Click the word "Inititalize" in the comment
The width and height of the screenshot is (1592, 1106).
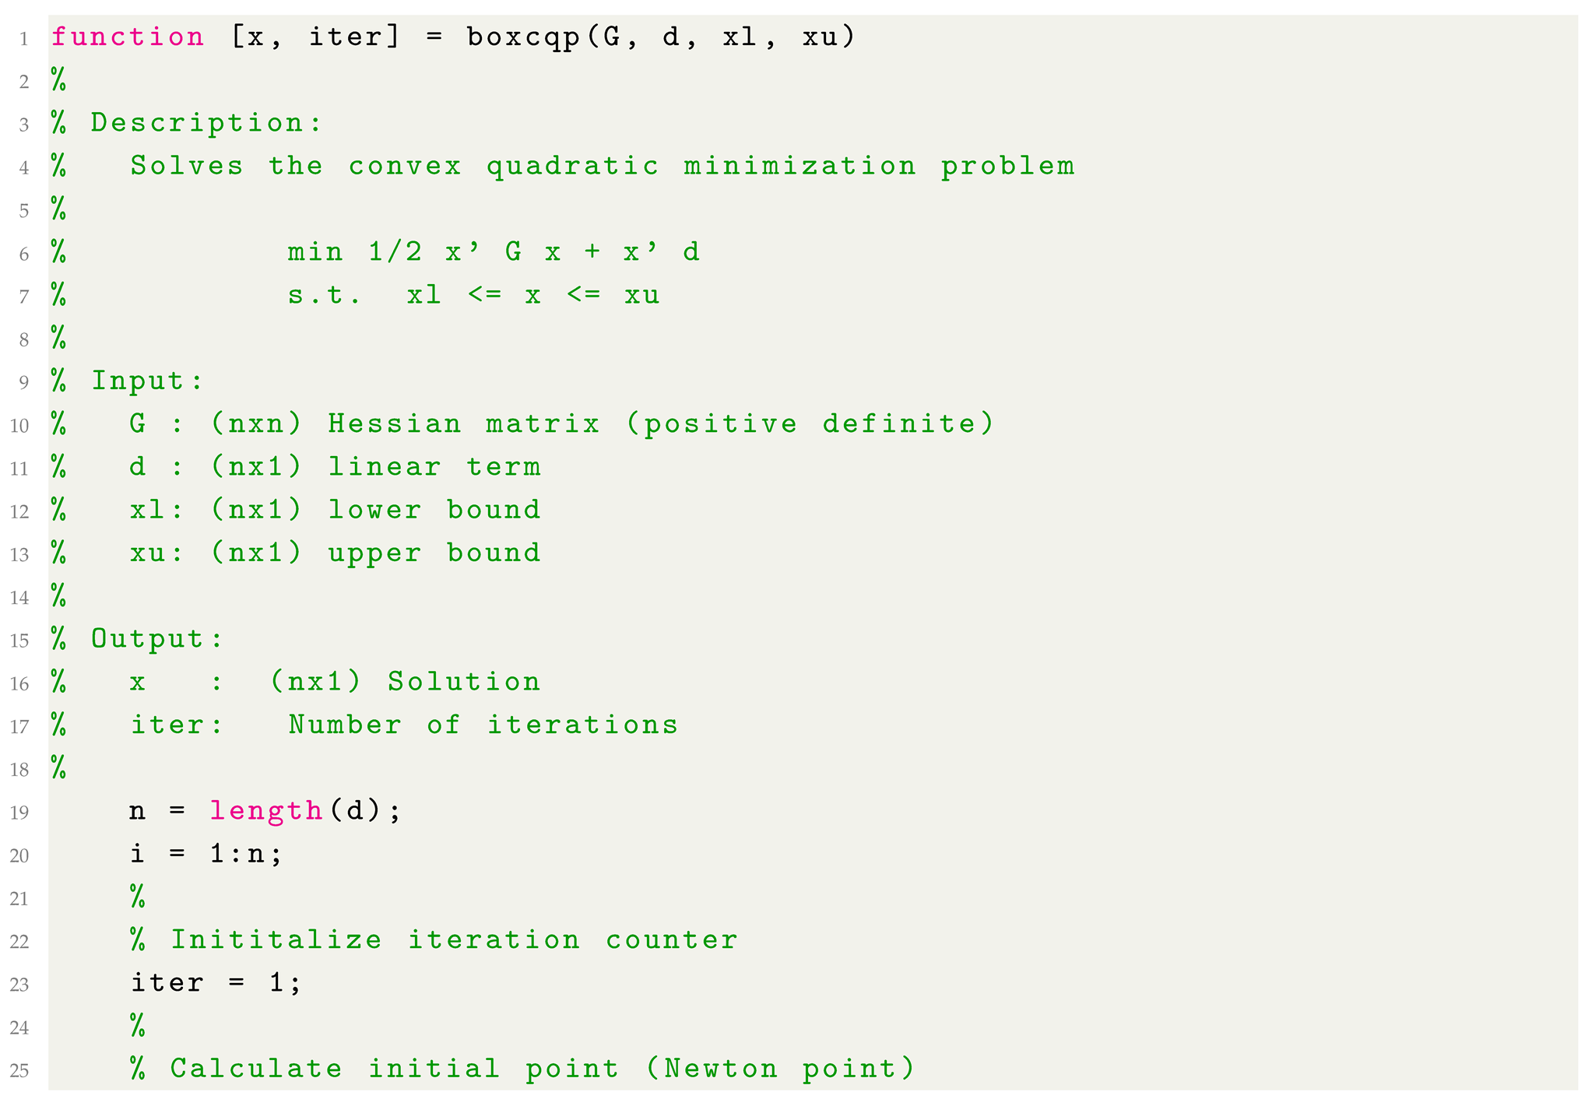pyautogui.click(x=276, y=940)
